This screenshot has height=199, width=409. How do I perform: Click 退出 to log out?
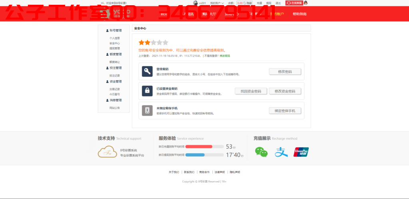click(x=278, y=3)
